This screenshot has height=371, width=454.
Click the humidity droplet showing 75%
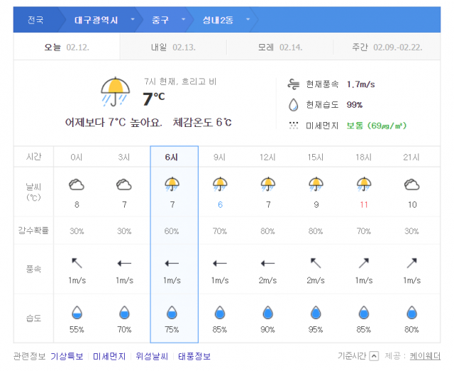tap(172, 313)
